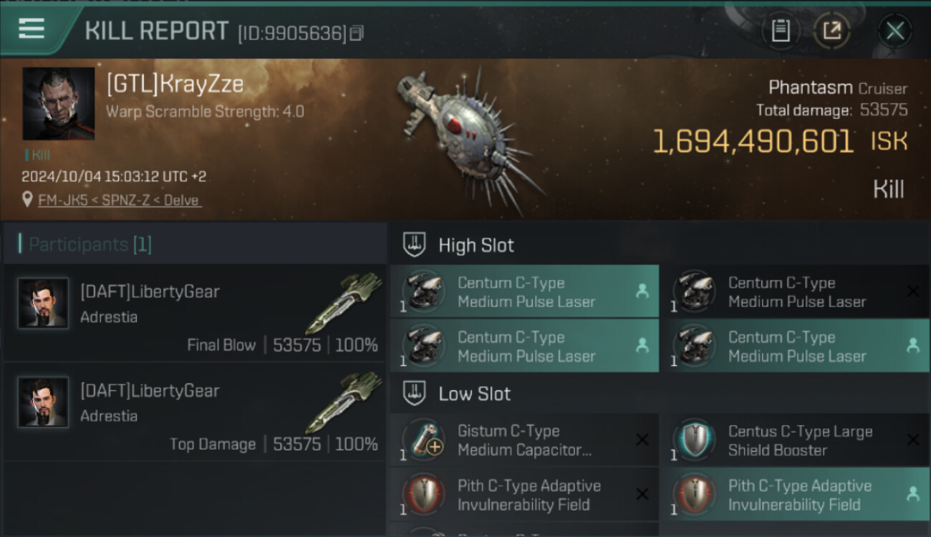Open the FM-JK5 location link
931x537 pixels.
click(119, 200)
